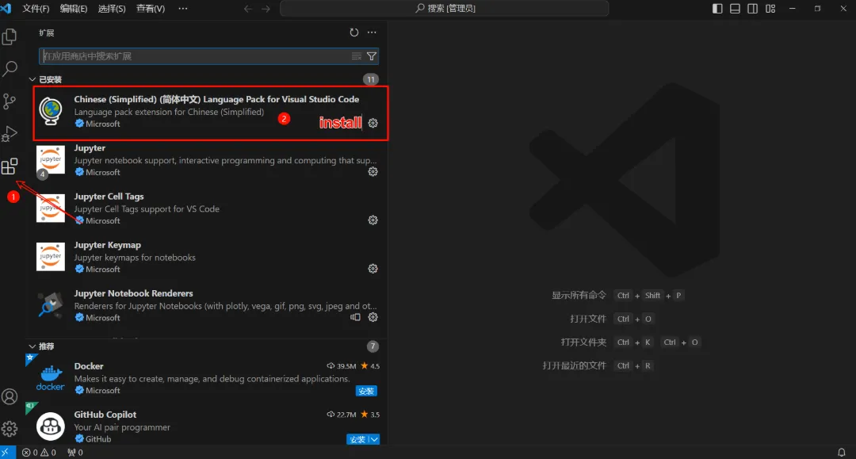Open the extension filter funnel
Viewport: 856px width, 459px height.
(x=372, y=56)
